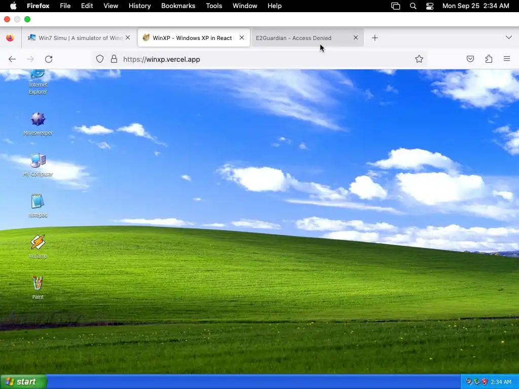Click the date and time Mon Sep 25
The image size is (519, 389).
pyautogui.click(x=475, y=6)
